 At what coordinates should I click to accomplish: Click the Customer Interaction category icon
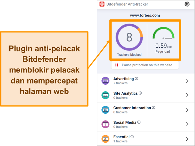(x=106, y=110)
